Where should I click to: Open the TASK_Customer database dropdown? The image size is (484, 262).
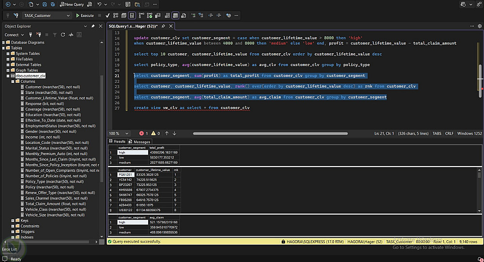[x=67, y=15]
